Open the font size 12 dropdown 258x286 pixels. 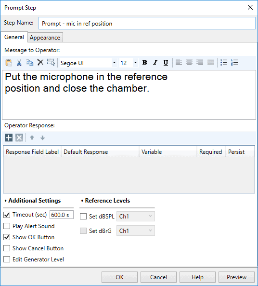pyautogui.click(x=135, y=63)
